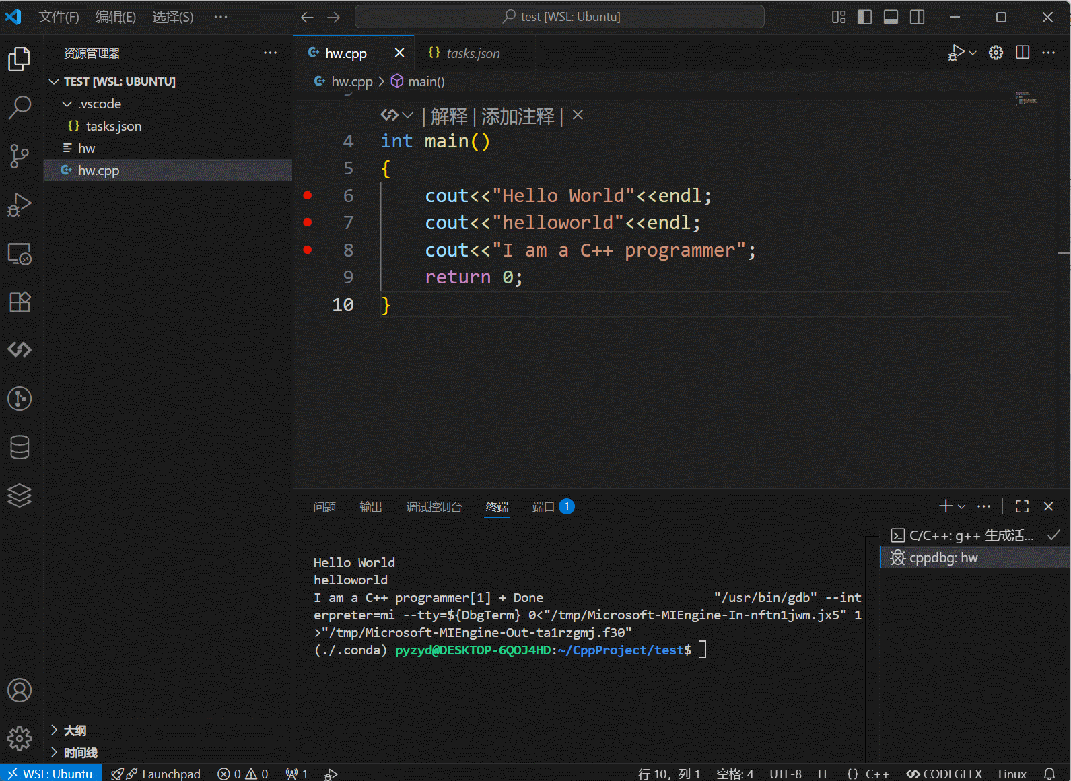The image size is (1071, 781).
Task: Open the stacked layers view in the activity bar
Action: pyautogui.click(x=20, y=496)
